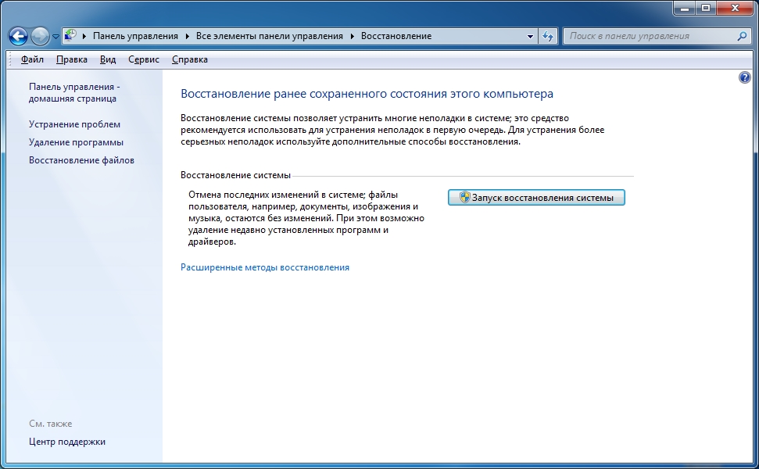Click the Back navigation arrow button

pos(18,36)
